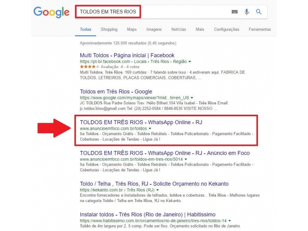Open Toldos em Três Rios - Google result

pyautogui.click(x=116, y=92)
